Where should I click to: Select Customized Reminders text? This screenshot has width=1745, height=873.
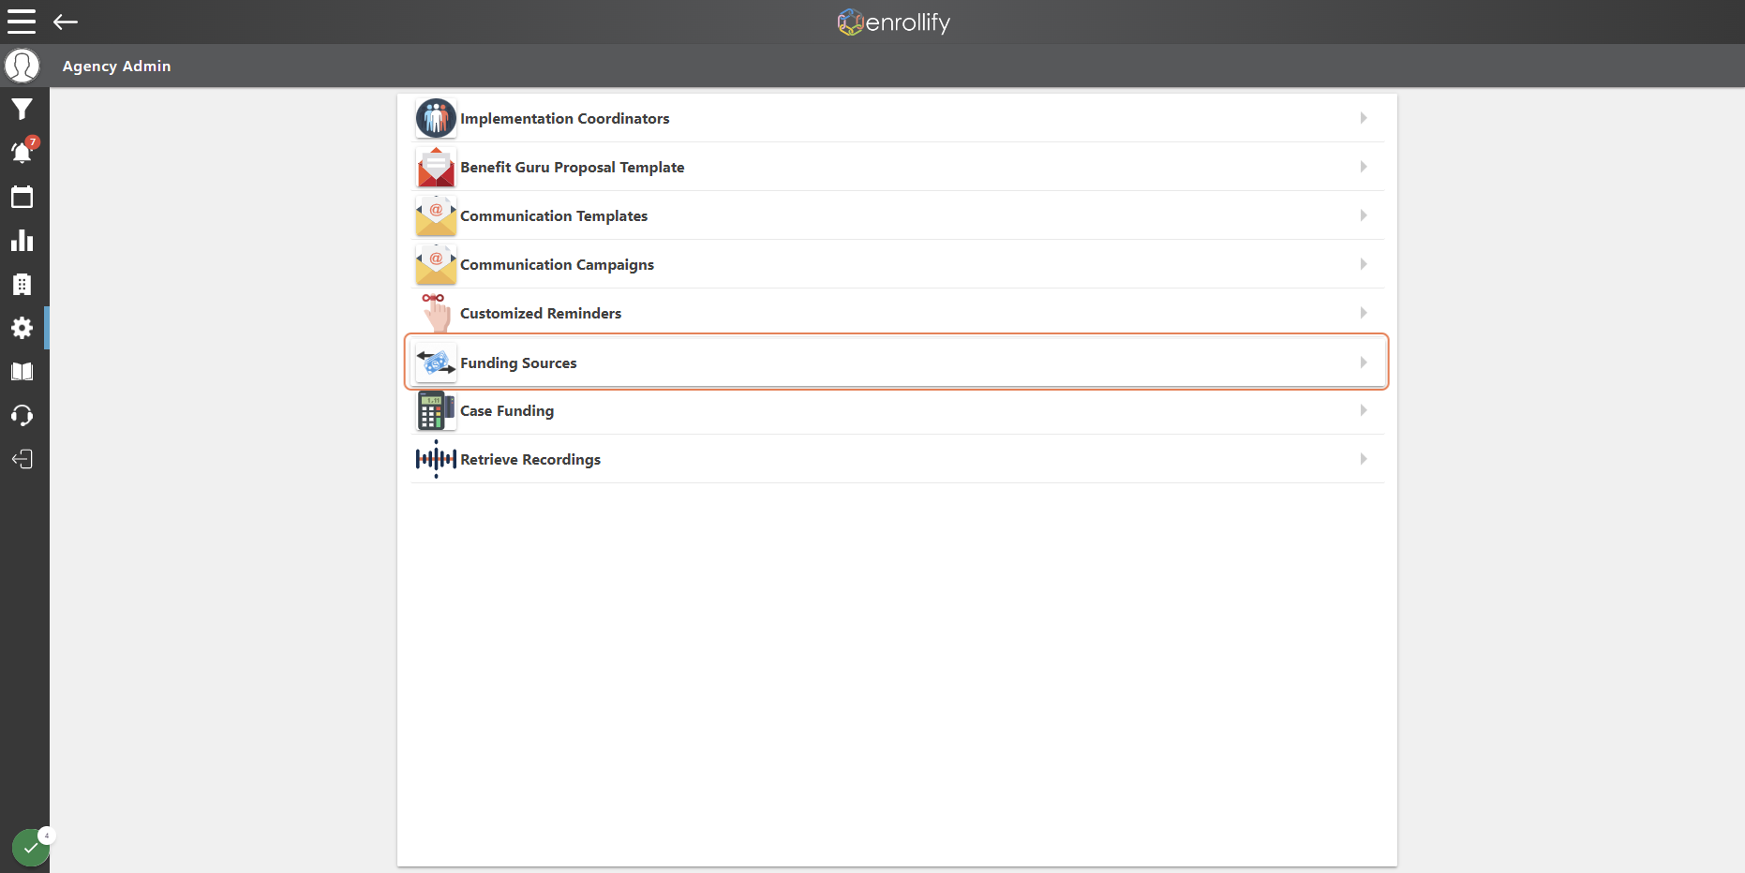tap(541, 313)
